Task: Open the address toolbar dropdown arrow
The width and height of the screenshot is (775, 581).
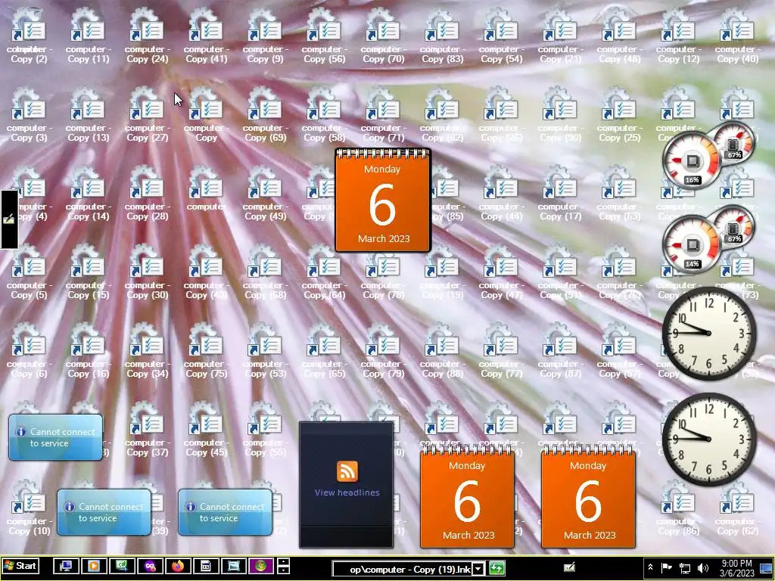Action: (x=478, y=569)
